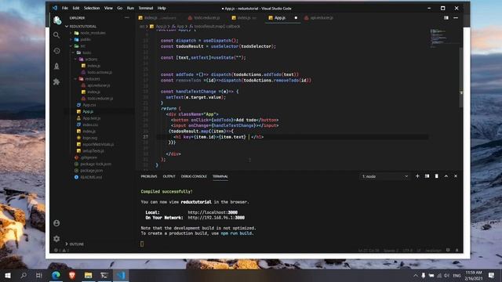Viewport: 502px width, 282px height.
Task: Click the editor vertical scrollbar
Action: (x=461, y=78)
